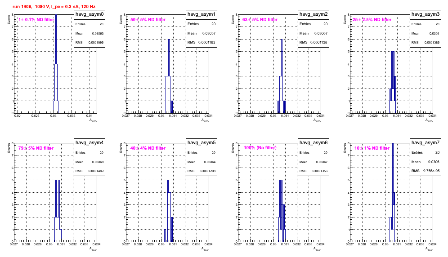Select the havg_asym4 histogram title

[x=90, y=143]
